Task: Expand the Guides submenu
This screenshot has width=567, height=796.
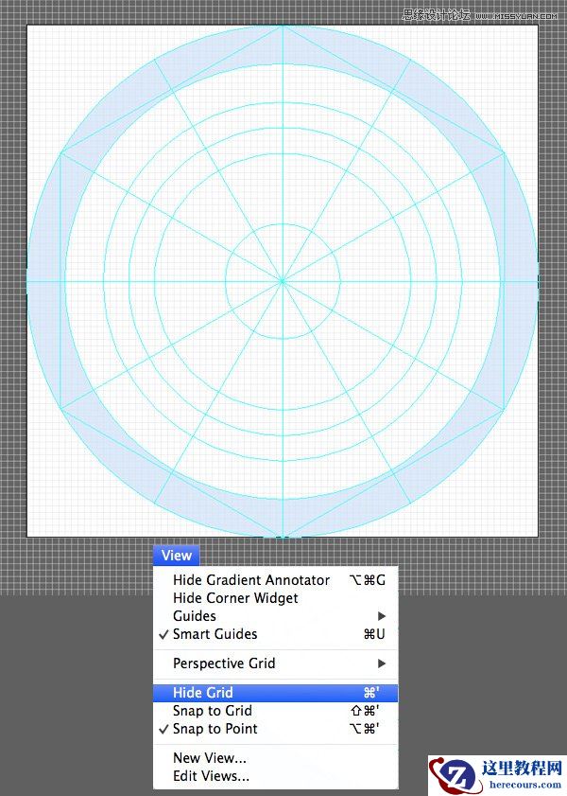Action: pos(276,616)
